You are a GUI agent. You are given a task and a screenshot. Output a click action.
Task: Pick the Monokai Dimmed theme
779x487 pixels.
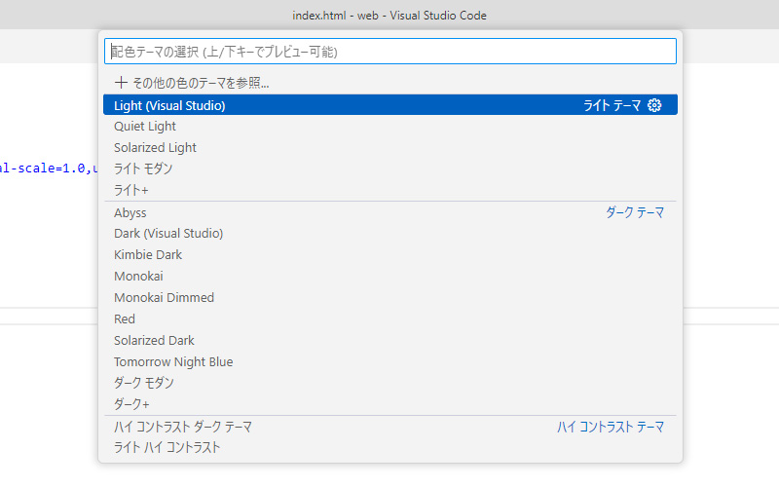[x=164, y=298]
